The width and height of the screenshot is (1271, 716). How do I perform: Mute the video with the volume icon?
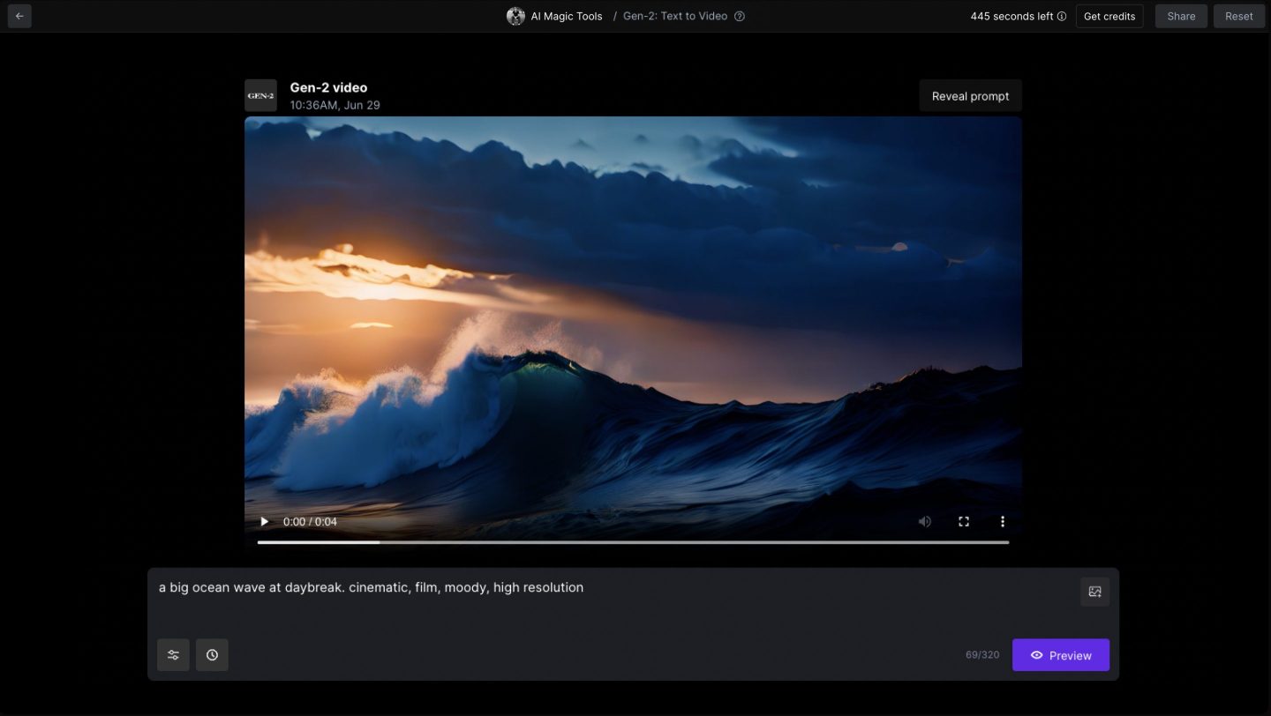pos(924,521)
